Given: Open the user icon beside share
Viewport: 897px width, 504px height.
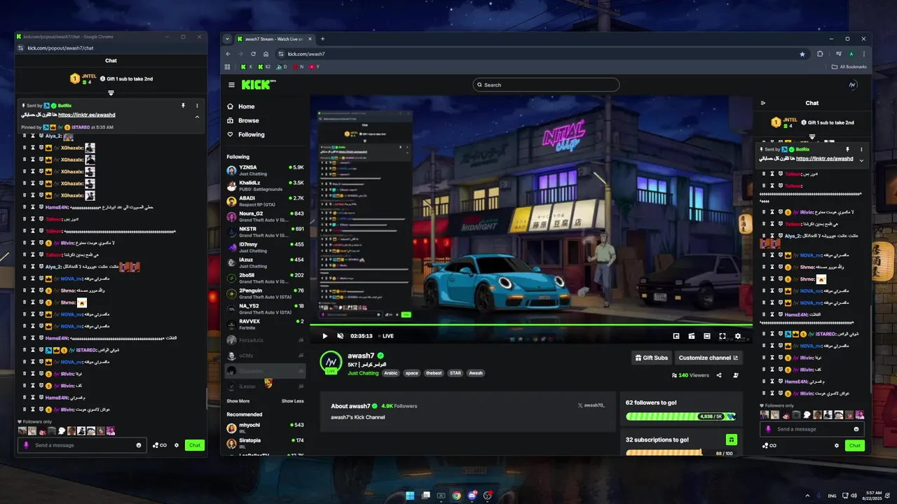Looking at the screenshot, I should click(736, 375).
